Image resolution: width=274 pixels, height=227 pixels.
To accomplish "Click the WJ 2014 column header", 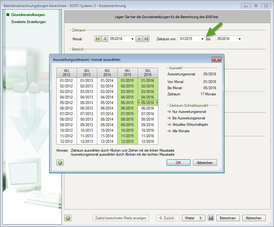I will 107,73.
